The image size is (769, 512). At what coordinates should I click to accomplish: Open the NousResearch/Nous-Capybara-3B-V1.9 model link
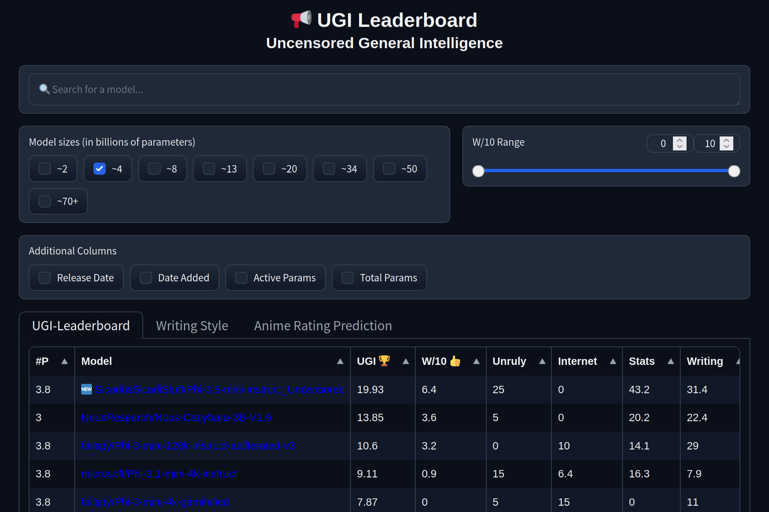point(176,417)
